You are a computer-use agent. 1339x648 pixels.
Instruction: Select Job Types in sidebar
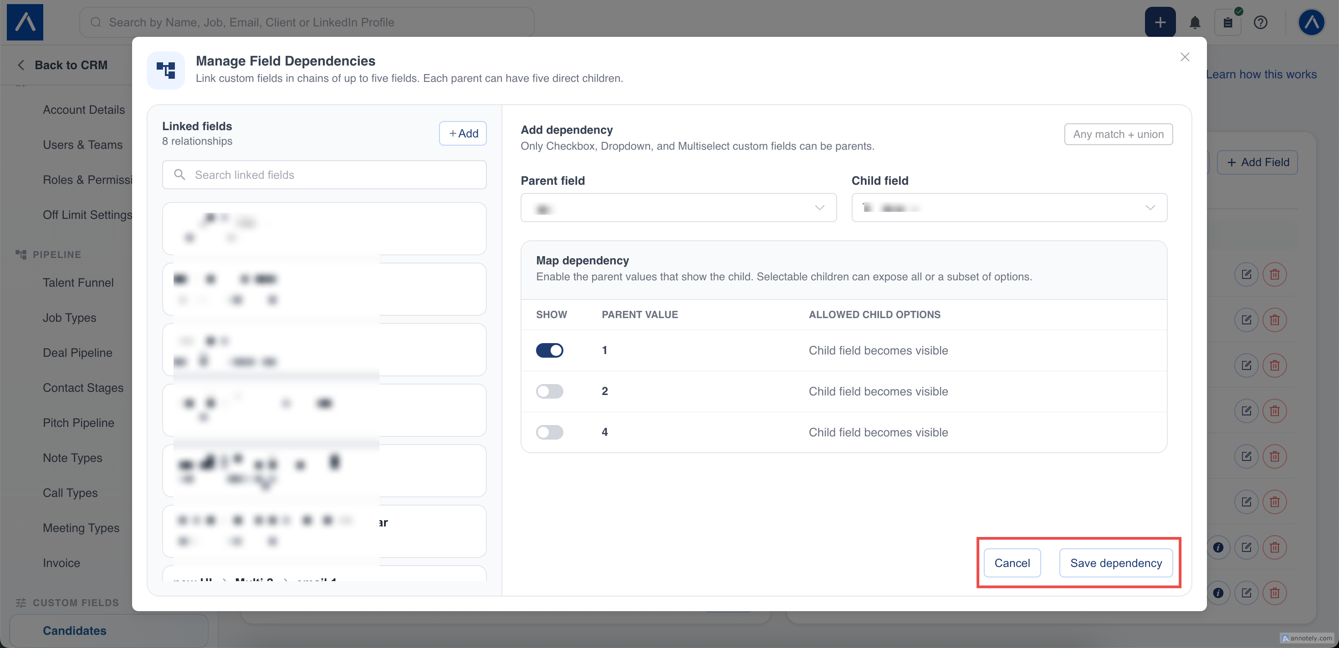click(x=70, y=317)
